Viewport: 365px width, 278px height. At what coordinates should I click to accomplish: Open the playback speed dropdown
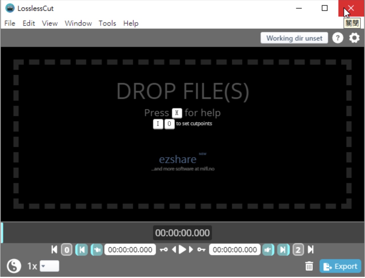click(49, 266)
